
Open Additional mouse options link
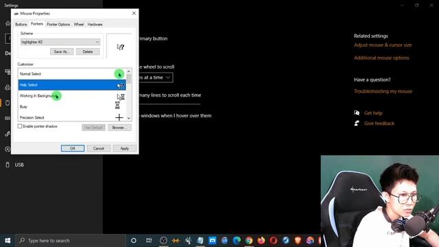pyautogui.click(x=381, y=58)
